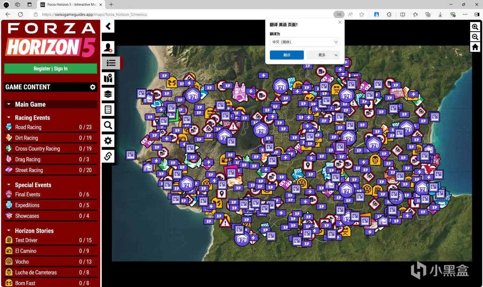Open a new browser tab
The image size is (483, 287).
point(111,5)
